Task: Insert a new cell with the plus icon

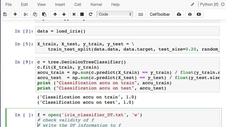Action: click(x=15, y=14)
